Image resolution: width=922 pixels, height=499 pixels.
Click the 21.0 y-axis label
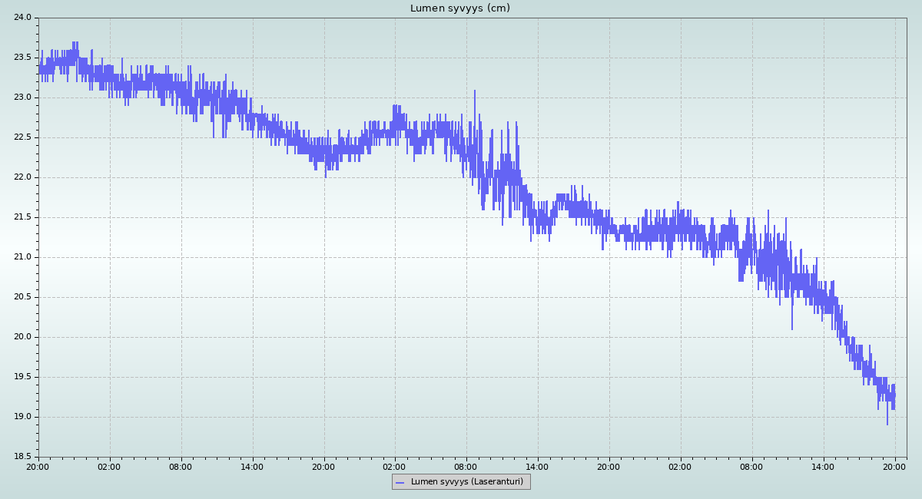(x=22, y=257)
